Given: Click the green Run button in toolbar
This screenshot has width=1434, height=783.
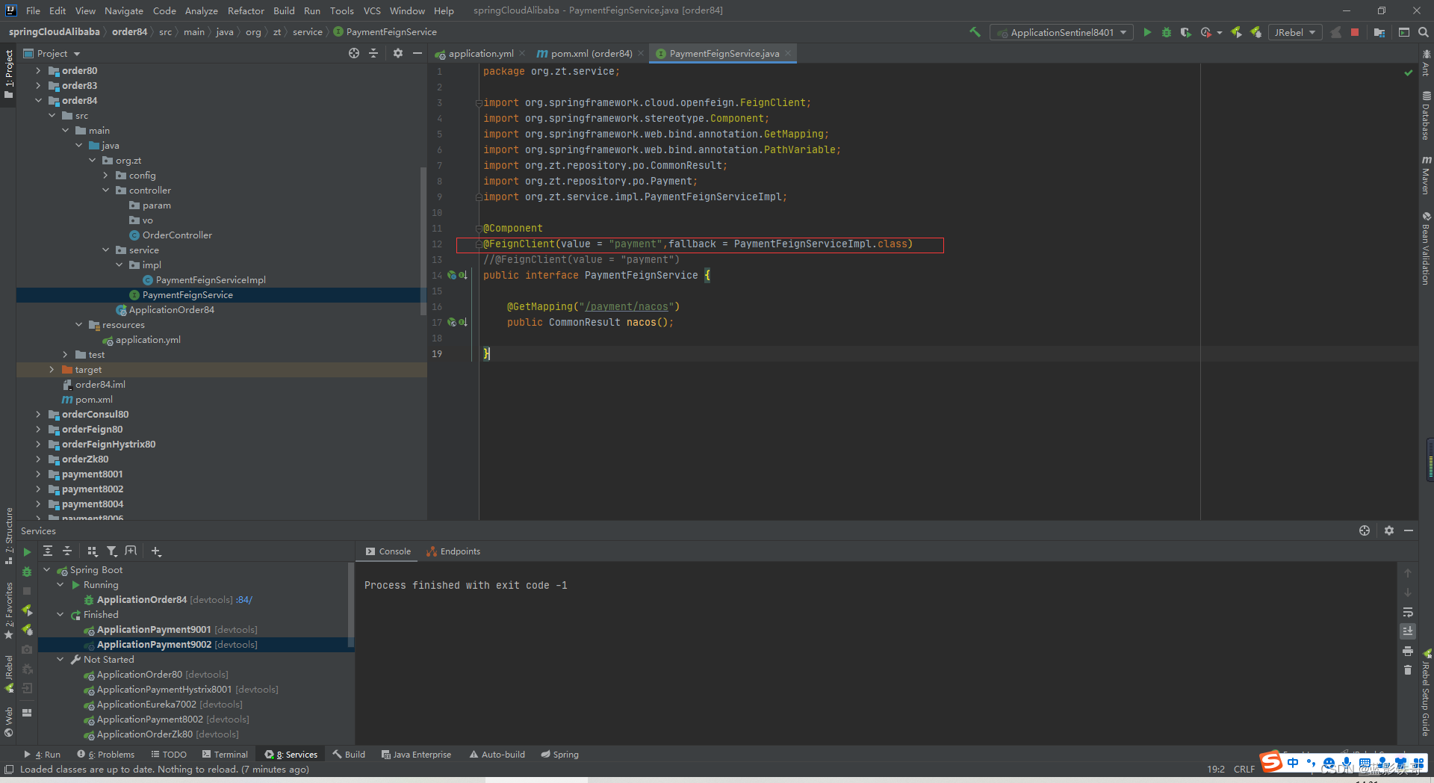Looking at the screenshot, I should (x=1147, y=32).
